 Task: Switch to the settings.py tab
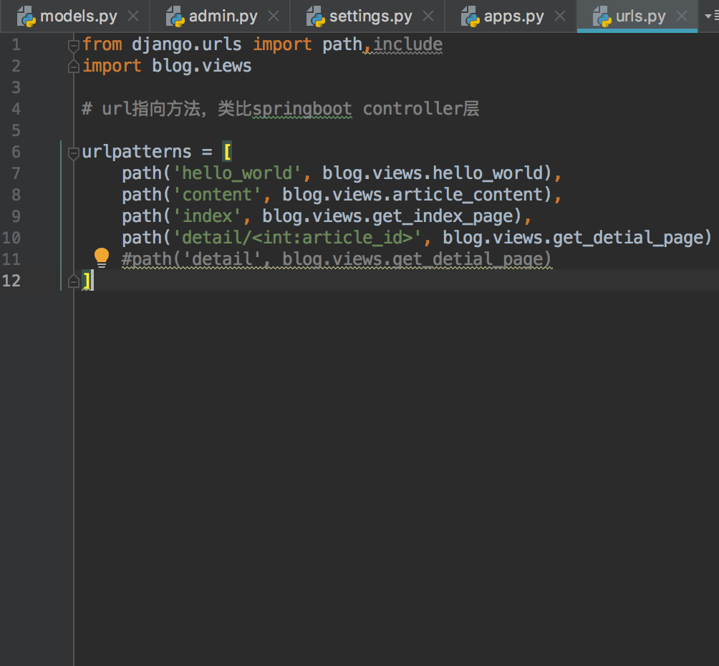[x=370, y=16]
